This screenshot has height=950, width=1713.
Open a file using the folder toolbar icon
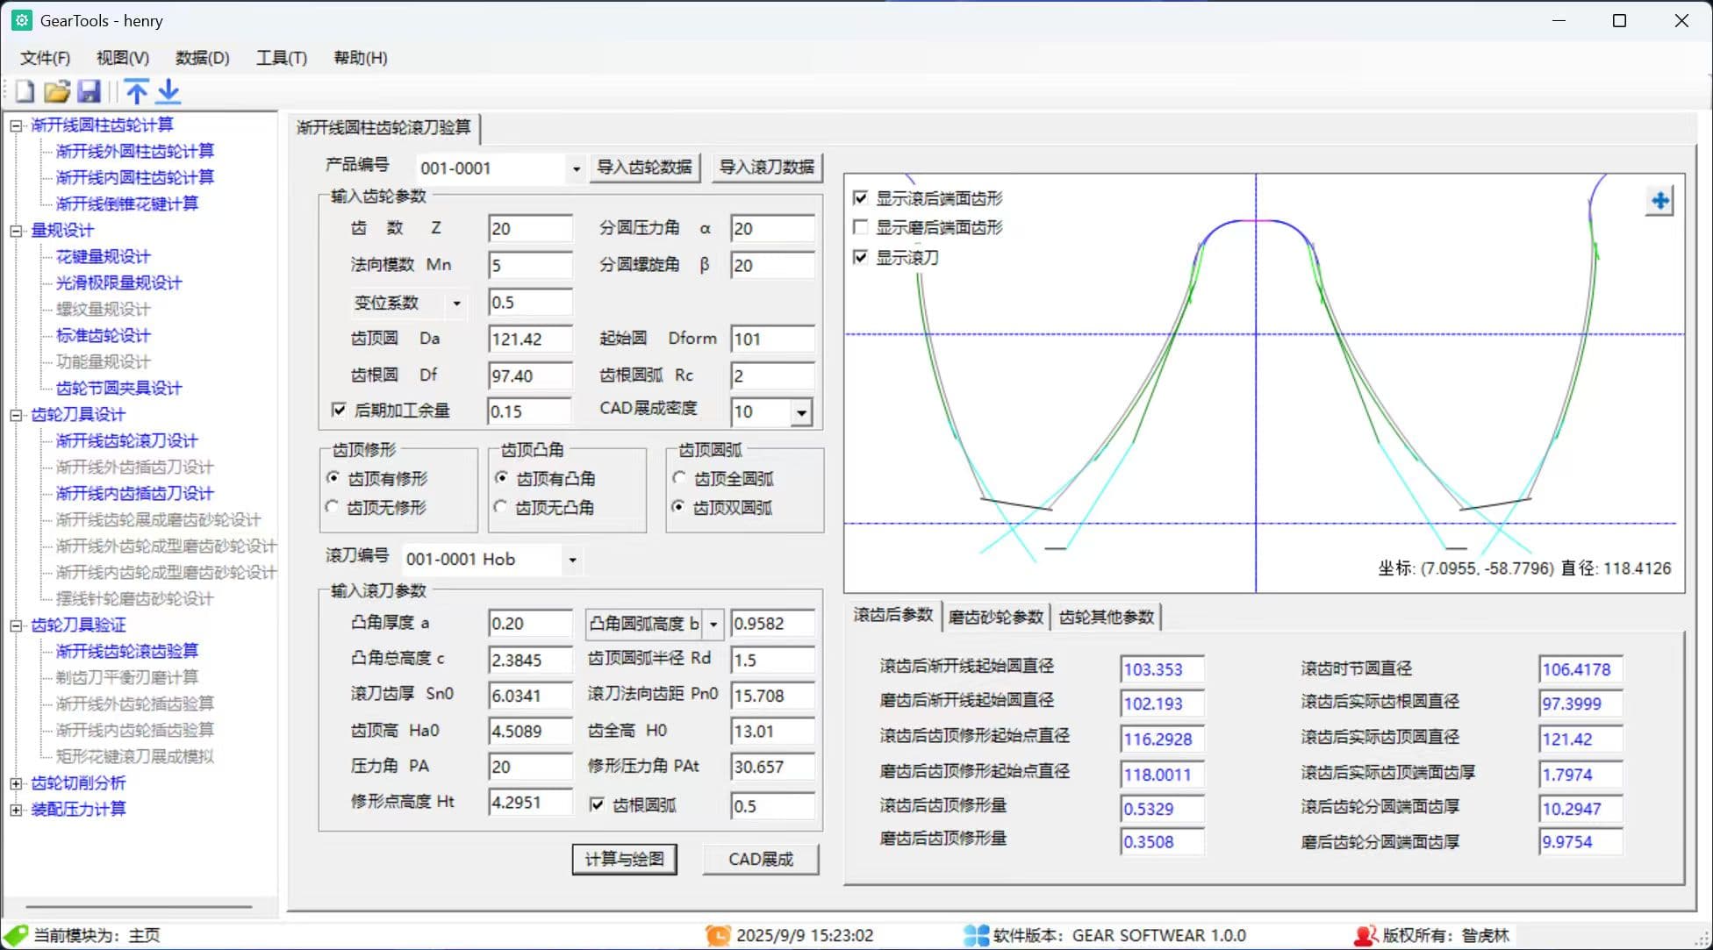[57, 91]
